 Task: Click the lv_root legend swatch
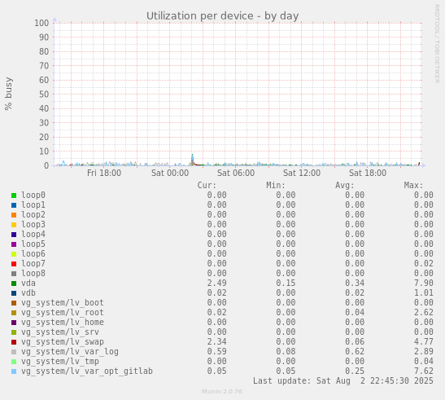tap(14, 313)
